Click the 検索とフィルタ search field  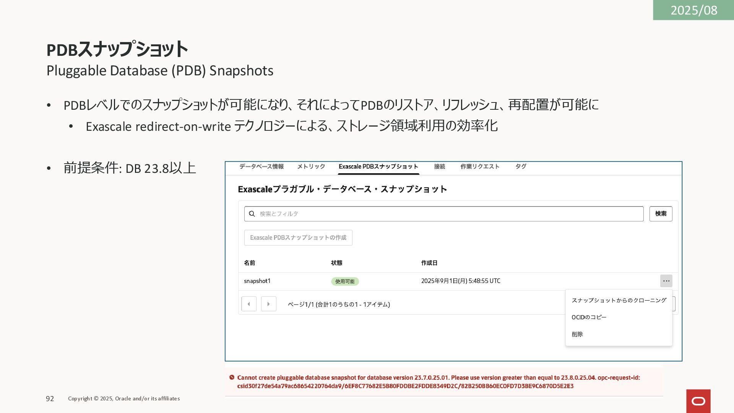[x=444, y=214]
